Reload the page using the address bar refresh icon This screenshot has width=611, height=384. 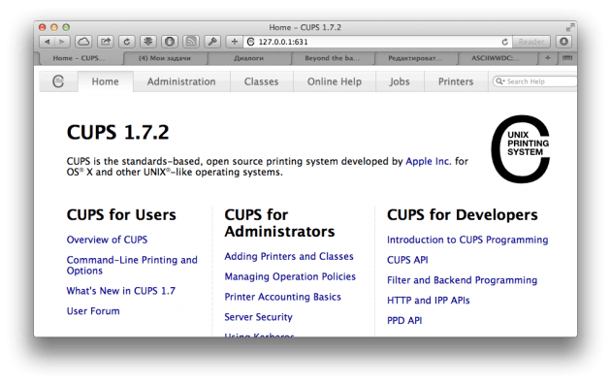[504, 42]
